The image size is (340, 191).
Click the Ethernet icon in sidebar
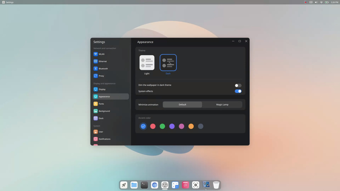click(95, 61)
